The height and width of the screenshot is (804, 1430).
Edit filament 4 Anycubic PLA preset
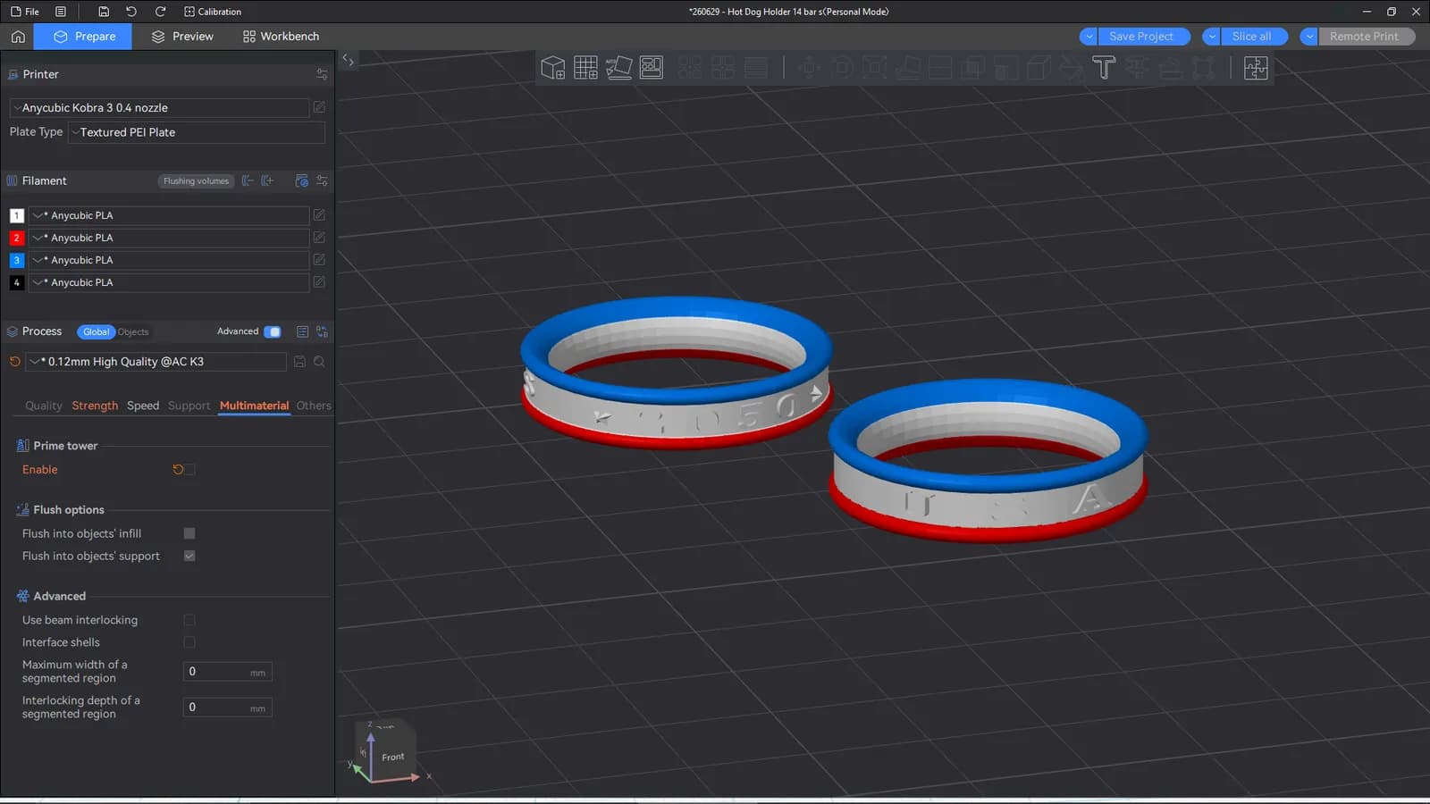319,282
